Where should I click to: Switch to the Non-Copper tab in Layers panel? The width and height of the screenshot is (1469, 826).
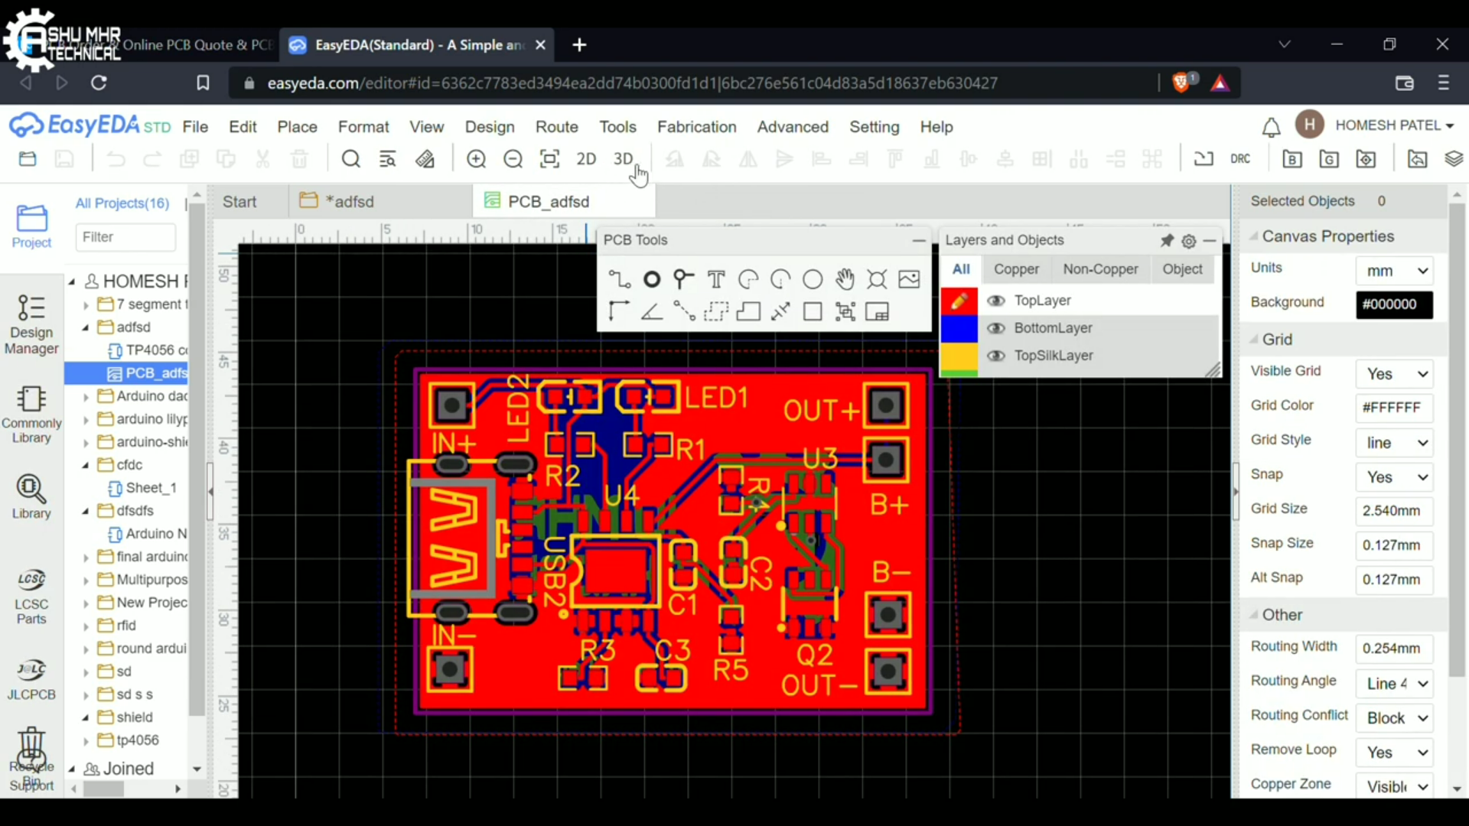[x=1099, y=269]
